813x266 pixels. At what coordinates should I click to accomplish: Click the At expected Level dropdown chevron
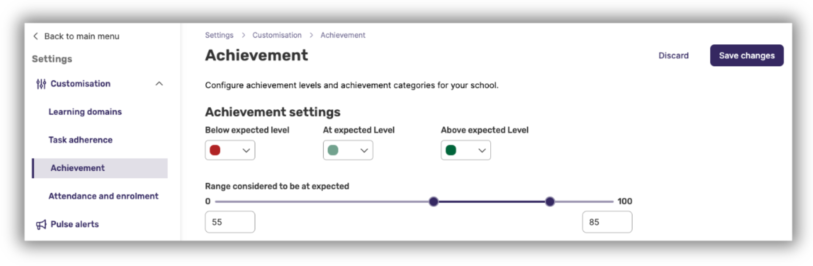363,150
